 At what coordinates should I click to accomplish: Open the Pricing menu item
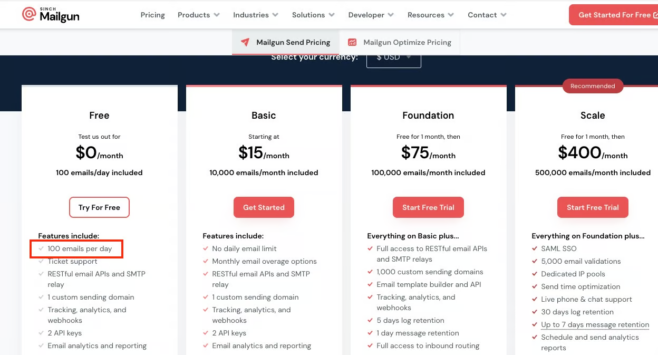coord(152,15)
